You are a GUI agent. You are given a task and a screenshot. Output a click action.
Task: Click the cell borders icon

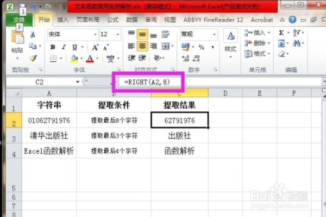click(x=53, y=59)
